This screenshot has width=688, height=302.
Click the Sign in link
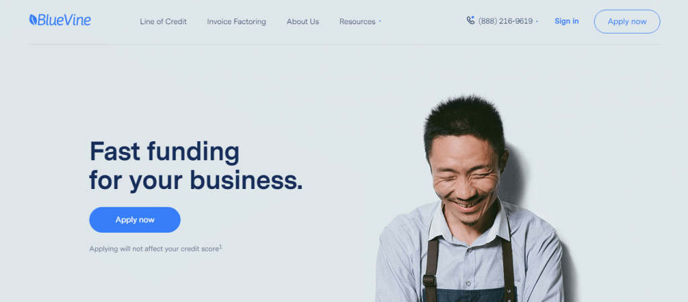566,21
